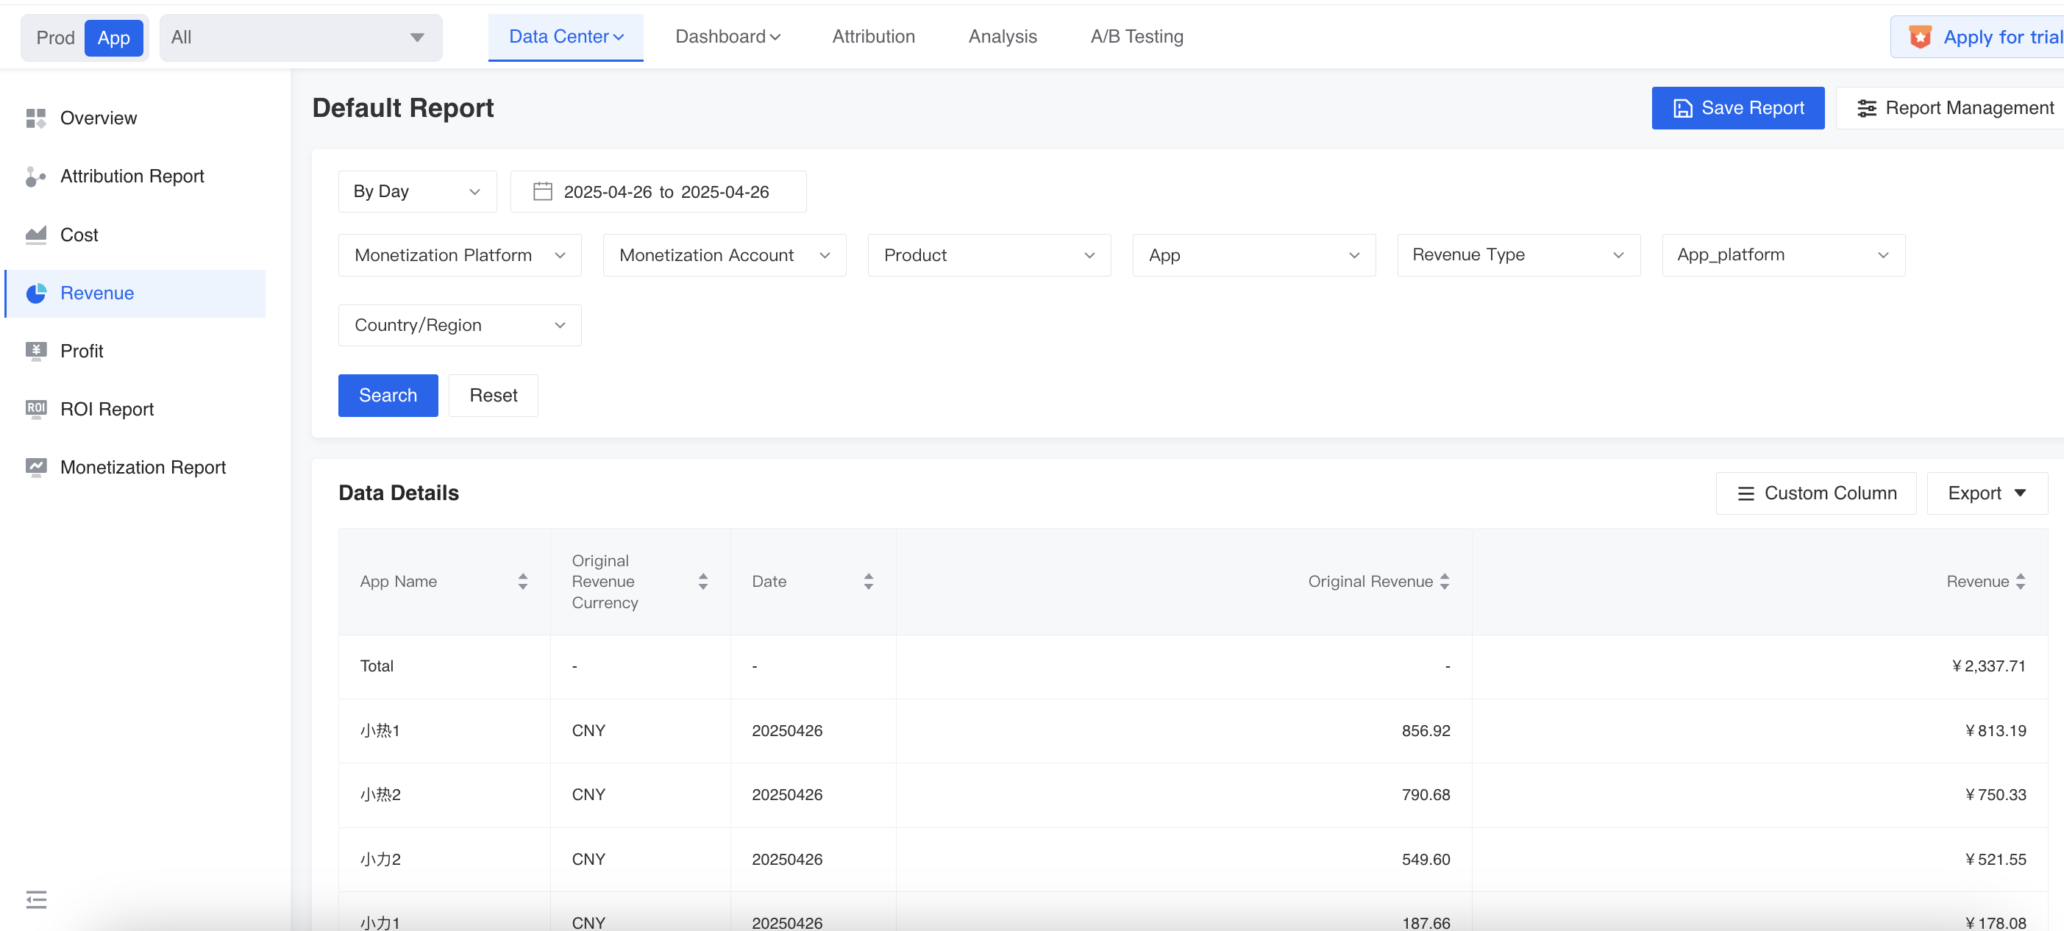The height and width of the screenshot is (931, 2064).
Task: Select the Revenue pie chart icon
Action: [x=35, y=293]
